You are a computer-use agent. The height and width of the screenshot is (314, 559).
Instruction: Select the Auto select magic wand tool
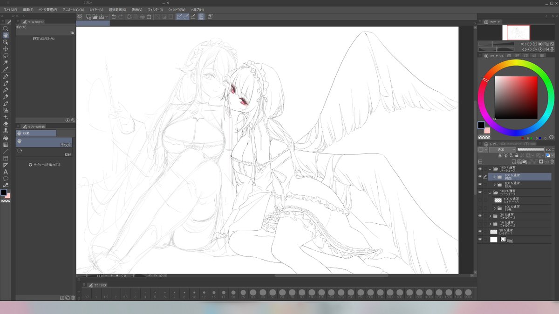pyautogui.click(x=6, y=62)
